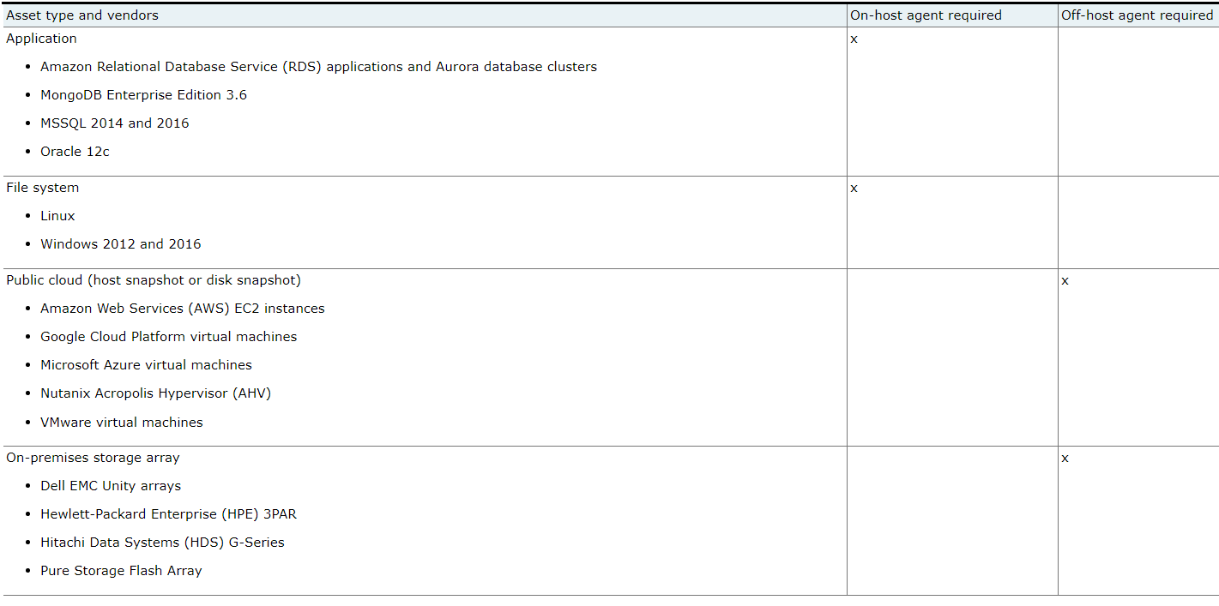Viewport: 1219px width, 606px height.
Task: Click the 'Linux' list item
Action: (57, 216)
